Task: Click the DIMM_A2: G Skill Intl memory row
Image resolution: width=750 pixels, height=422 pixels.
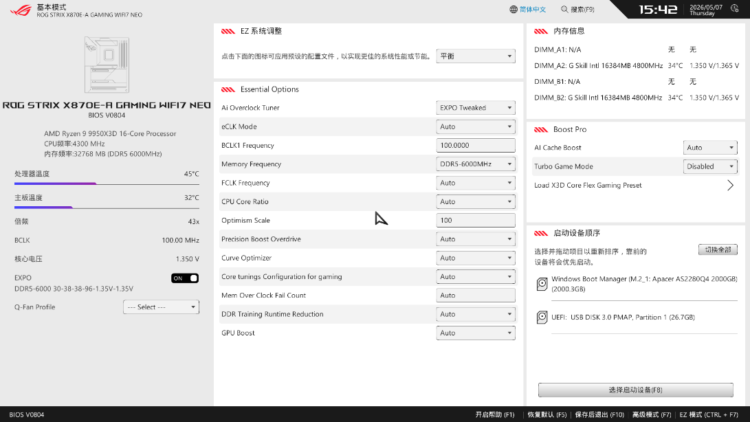Action: coord(636,65)
